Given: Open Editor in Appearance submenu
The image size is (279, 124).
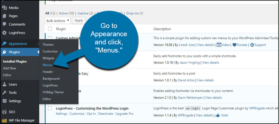Looking at the screenshot, I should 47,99.
